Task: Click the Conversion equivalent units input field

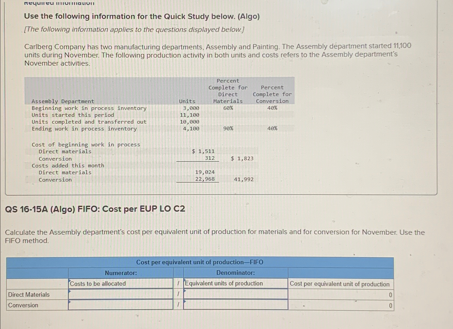Action: point(235,305)
